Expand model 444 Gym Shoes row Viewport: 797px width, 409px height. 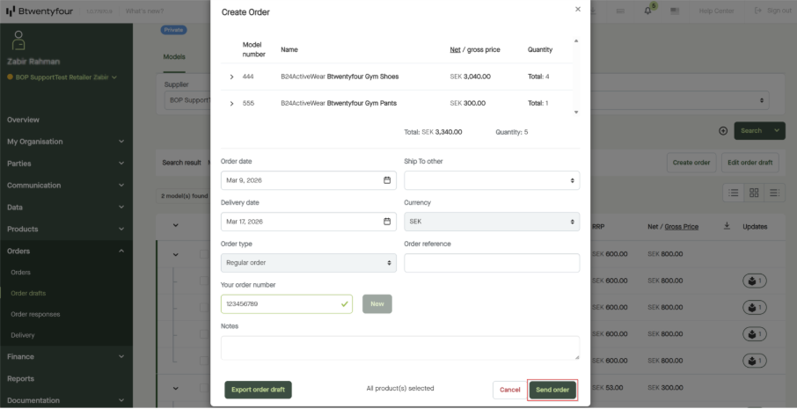pyautogui.click(x=231, y=77)
